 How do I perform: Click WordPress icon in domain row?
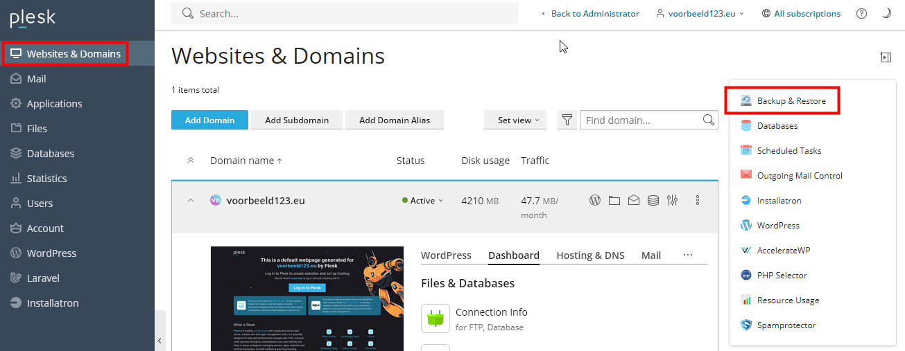point(594,201)
